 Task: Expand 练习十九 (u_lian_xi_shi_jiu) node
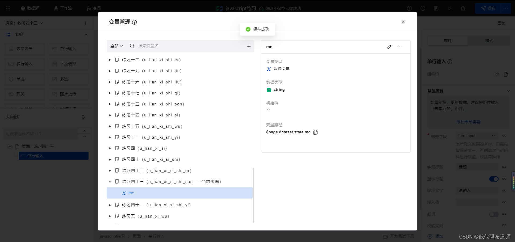[110, 71]
